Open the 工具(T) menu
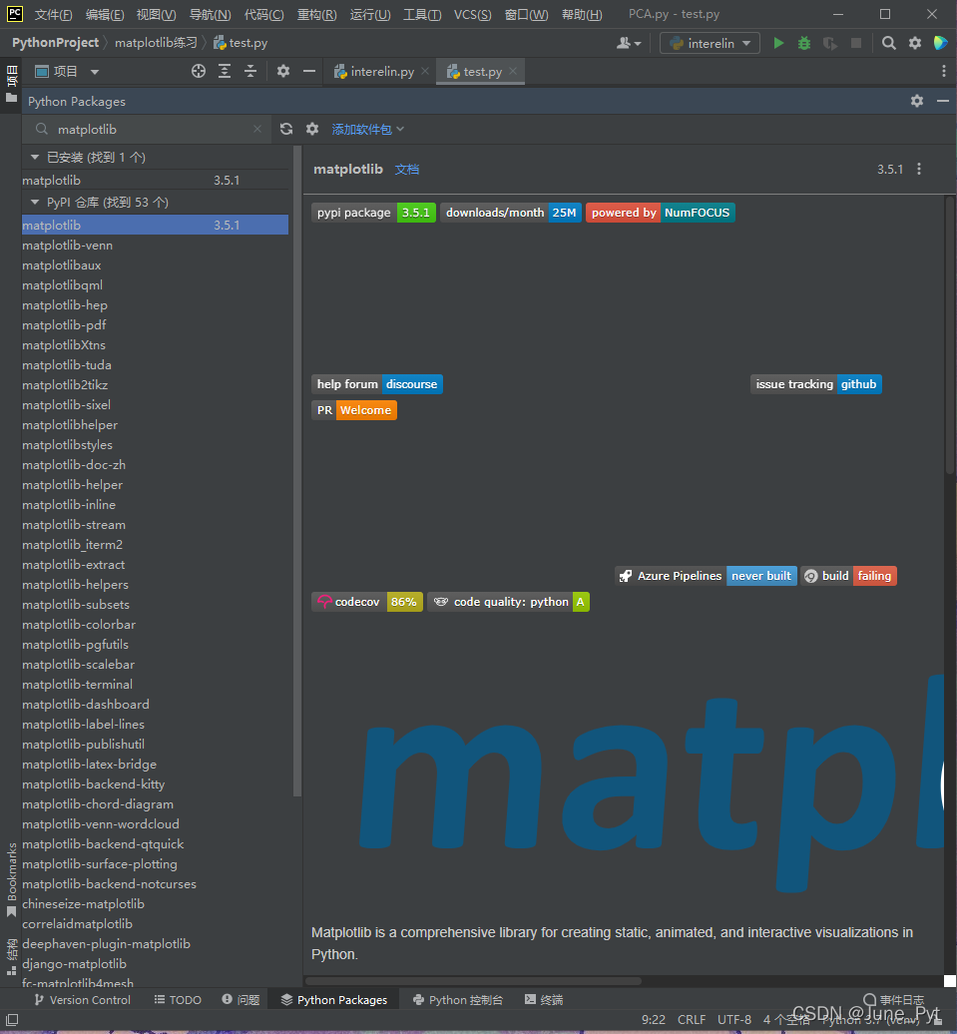Viewport: 957px width, 1034px height. click(x=422, y=15)
